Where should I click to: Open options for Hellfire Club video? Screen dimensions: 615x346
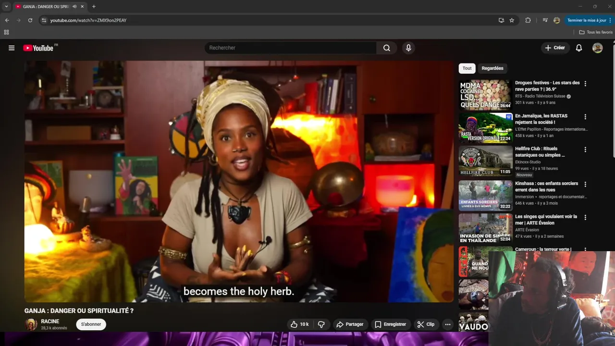[585, 150]
